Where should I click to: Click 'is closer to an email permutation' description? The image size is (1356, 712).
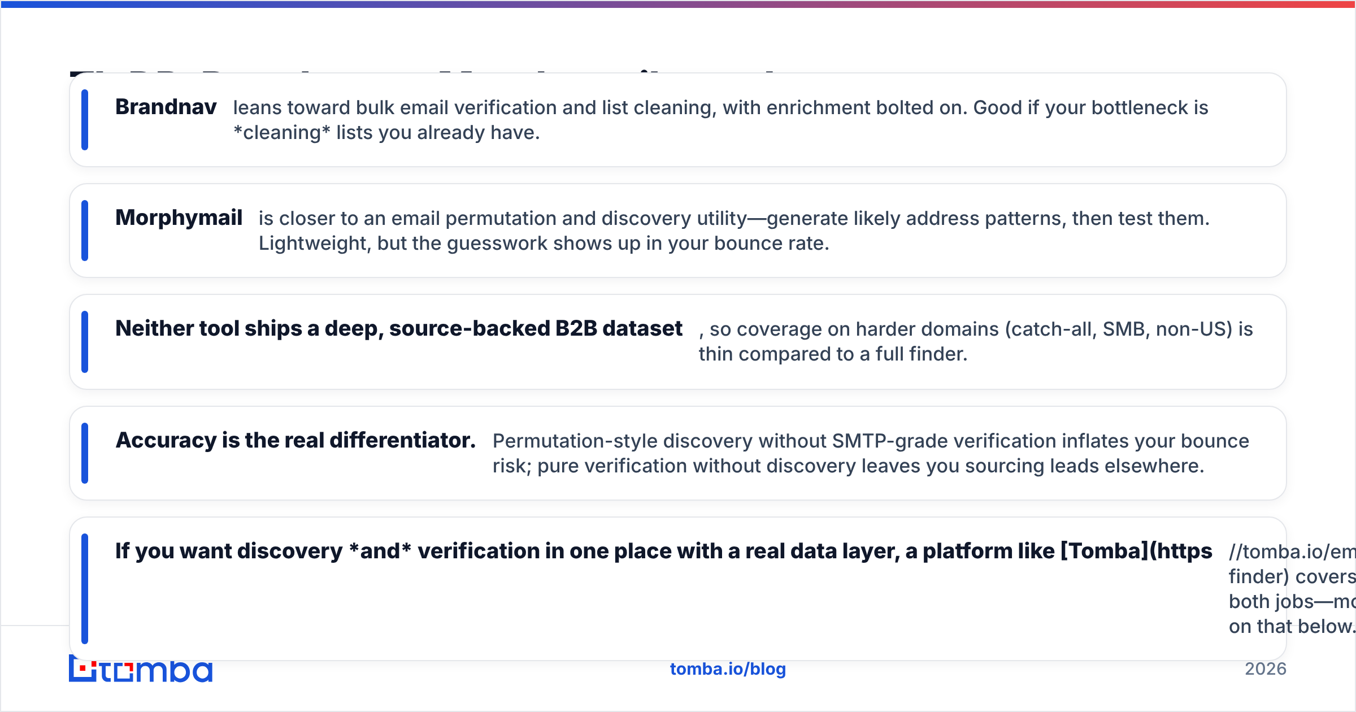[734, 231]
